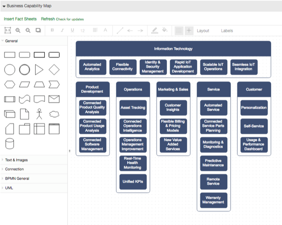Select the Operations column header

133,89
